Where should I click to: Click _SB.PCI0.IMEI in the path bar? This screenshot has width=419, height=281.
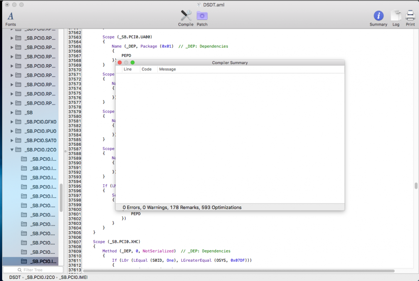(73, 277)
